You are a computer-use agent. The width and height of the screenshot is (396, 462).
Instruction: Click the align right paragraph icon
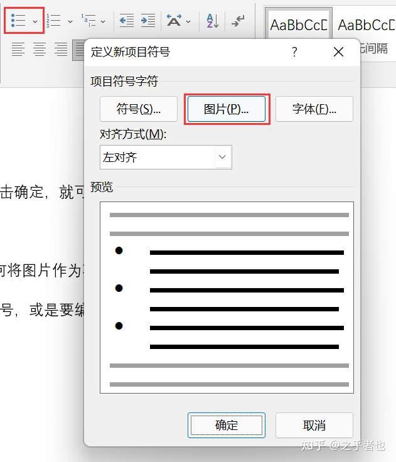point(61,49)
